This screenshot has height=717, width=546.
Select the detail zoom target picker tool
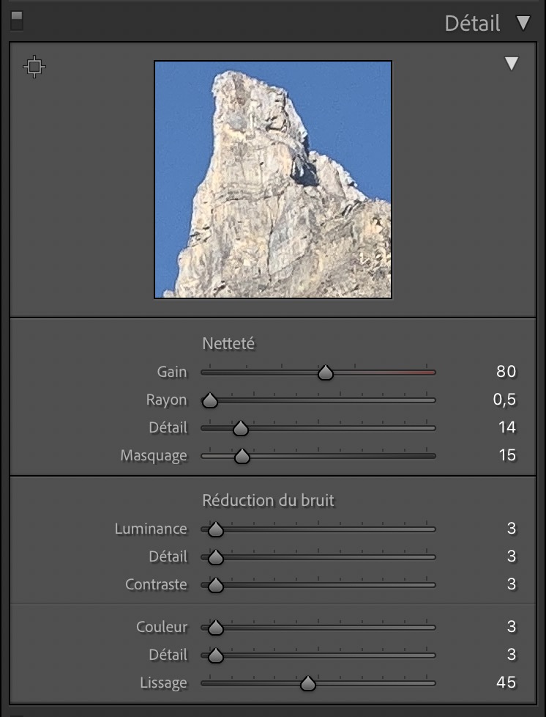(x=34, y=67)
